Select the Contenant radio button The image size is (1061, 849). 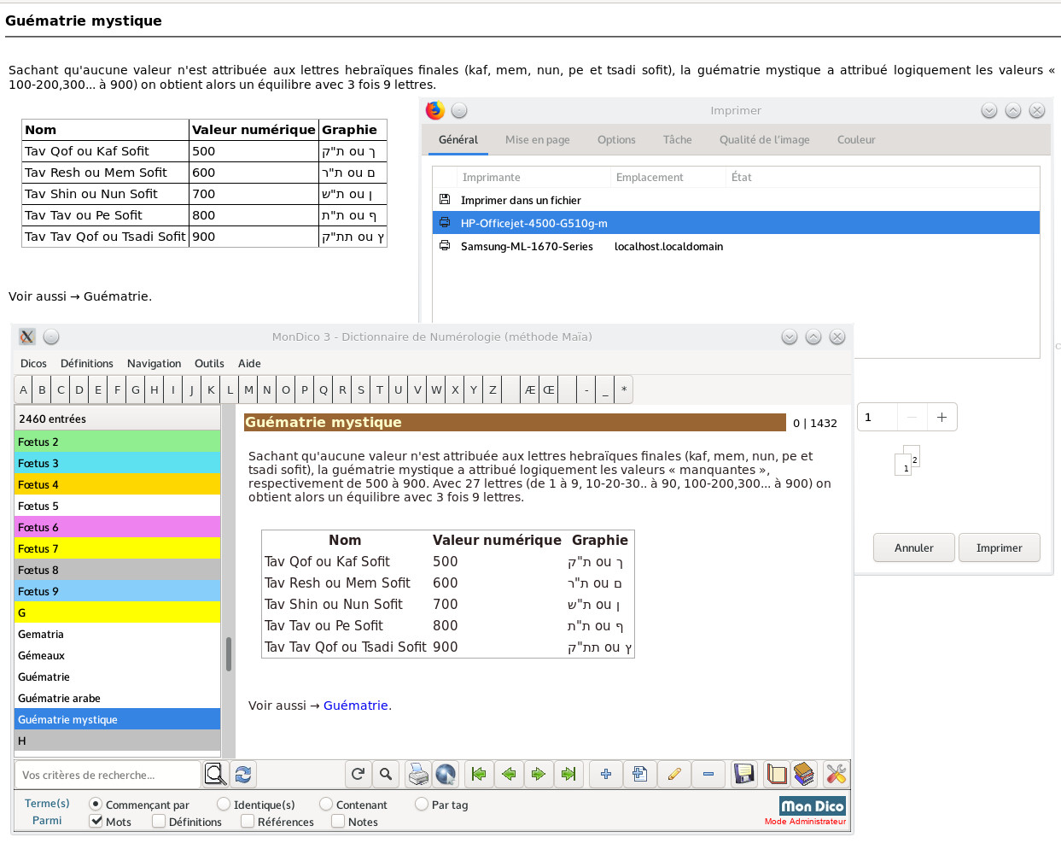[x=326, y=805]
